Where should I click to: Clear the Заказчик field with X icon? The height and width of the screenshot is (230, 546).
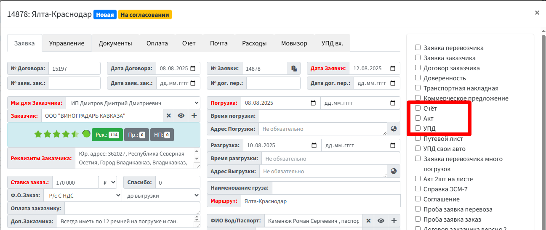point(168,116)
